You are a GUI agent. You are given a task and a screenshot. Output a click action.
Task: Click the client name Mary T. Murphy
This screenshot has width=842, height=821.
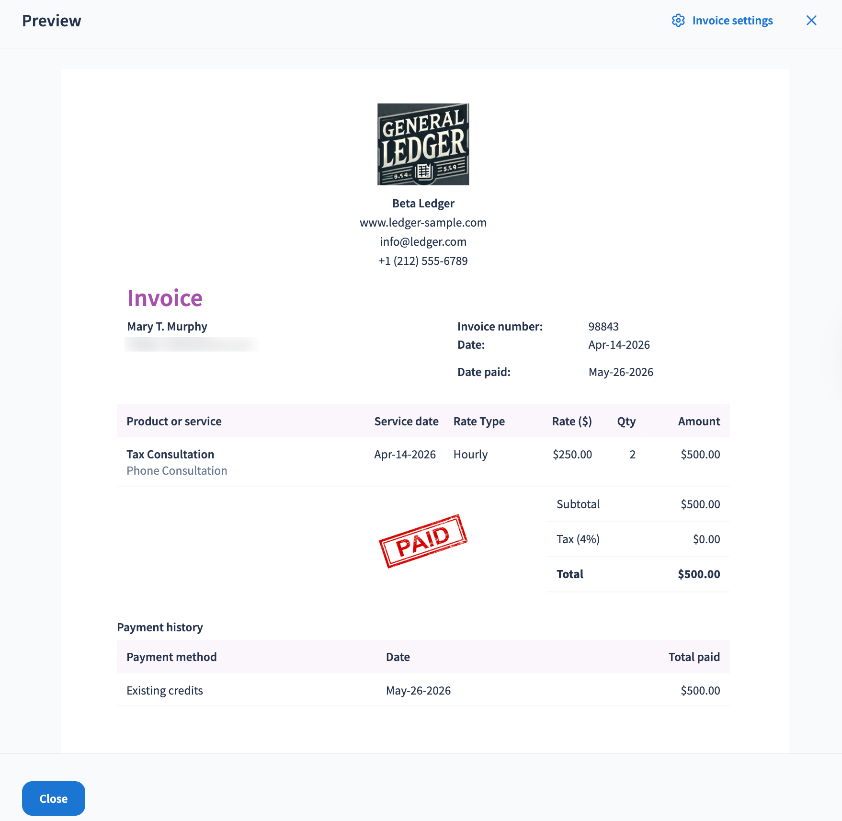(167, 327)
